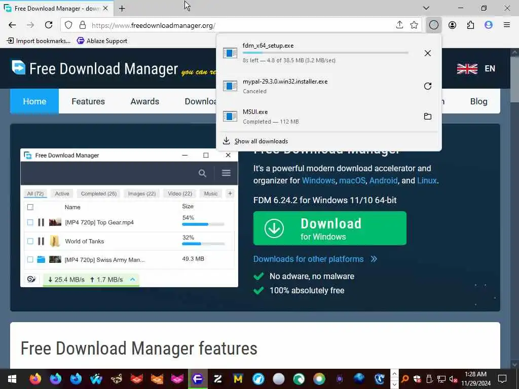The image size is (519, 389).
Task: Open the Windows link in description
Action: pyautogui.click(x=318, y=181)
